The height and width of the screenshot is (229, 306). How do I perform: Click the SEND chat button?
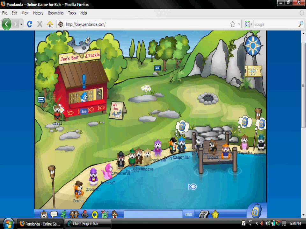(x=188, y=214)
